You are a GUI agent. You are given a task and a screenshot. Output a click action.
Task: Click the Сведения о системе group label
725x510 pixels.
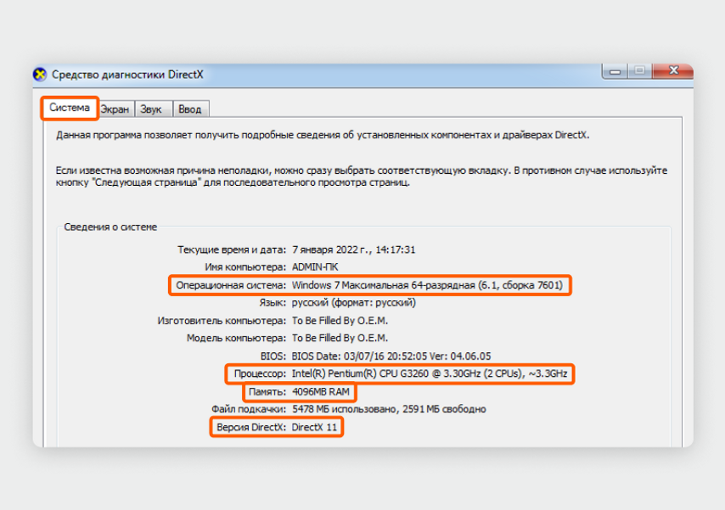click(x=110, y=227)
